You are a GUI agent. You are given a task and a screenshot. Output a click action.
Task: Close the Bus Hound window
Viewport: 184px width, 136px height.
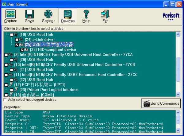pos(179,5)
